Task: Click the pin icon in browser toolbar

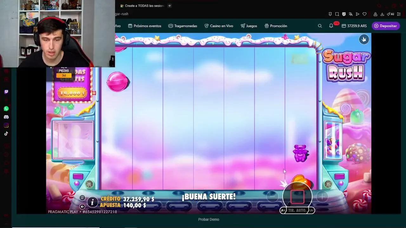Action: click(330, 14)
